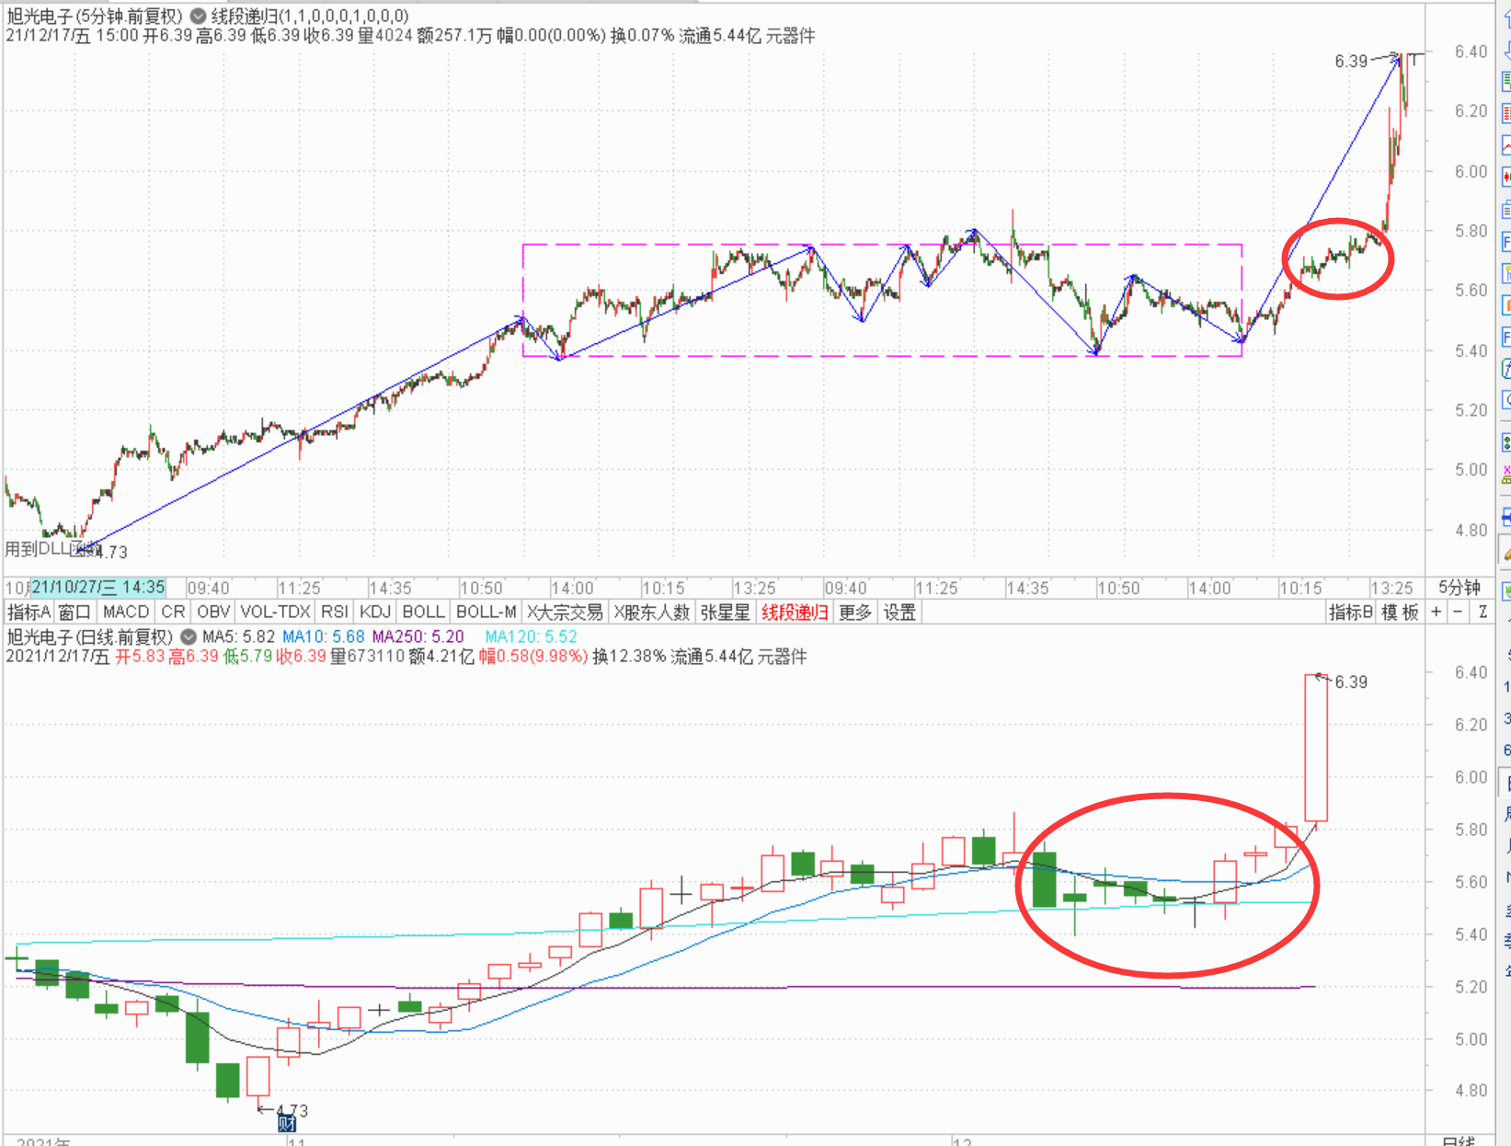Click the minus zoom-out button
The width and height of the screenshot is (1511, 1146).
click(x=1458, y=613)
